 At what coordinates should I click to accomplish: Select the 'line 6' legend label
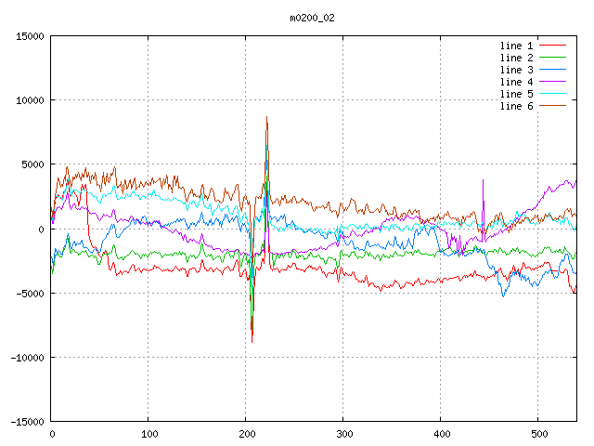coord(516,106)
